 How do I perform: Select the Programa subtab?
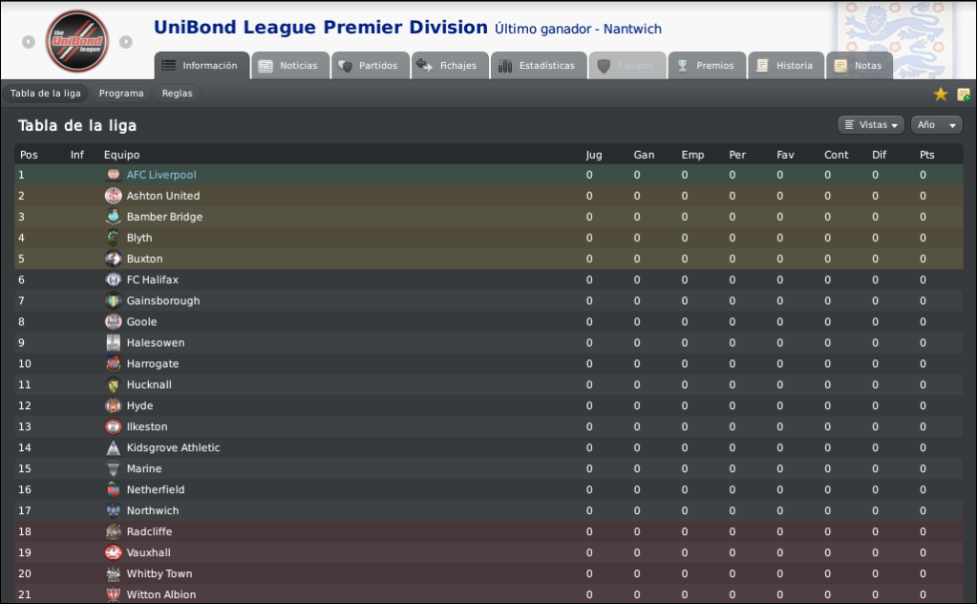pyautogui.click(x=121, y=94)
